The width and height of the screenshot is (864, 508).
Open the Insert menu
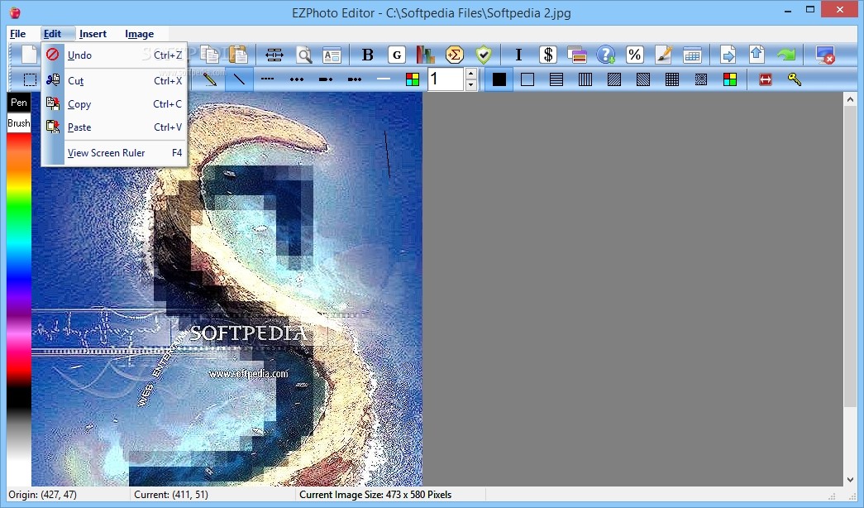click(93, 34)
